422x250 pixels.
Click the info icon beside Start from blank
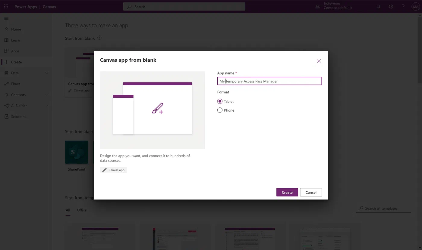(99, 38)
